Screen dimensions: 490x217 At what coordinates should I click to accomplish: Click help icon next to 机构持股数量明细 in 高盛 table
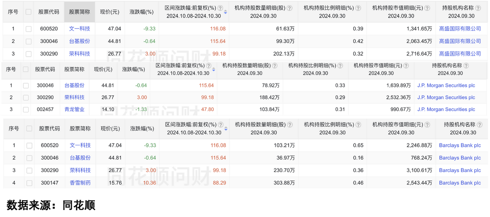click(289, 8)
